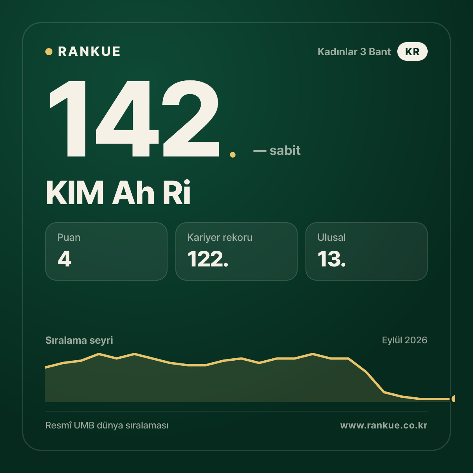
Task: Click the Sıralama seyri chart heading
Action: pyautogui.click(x=79, y=340)
